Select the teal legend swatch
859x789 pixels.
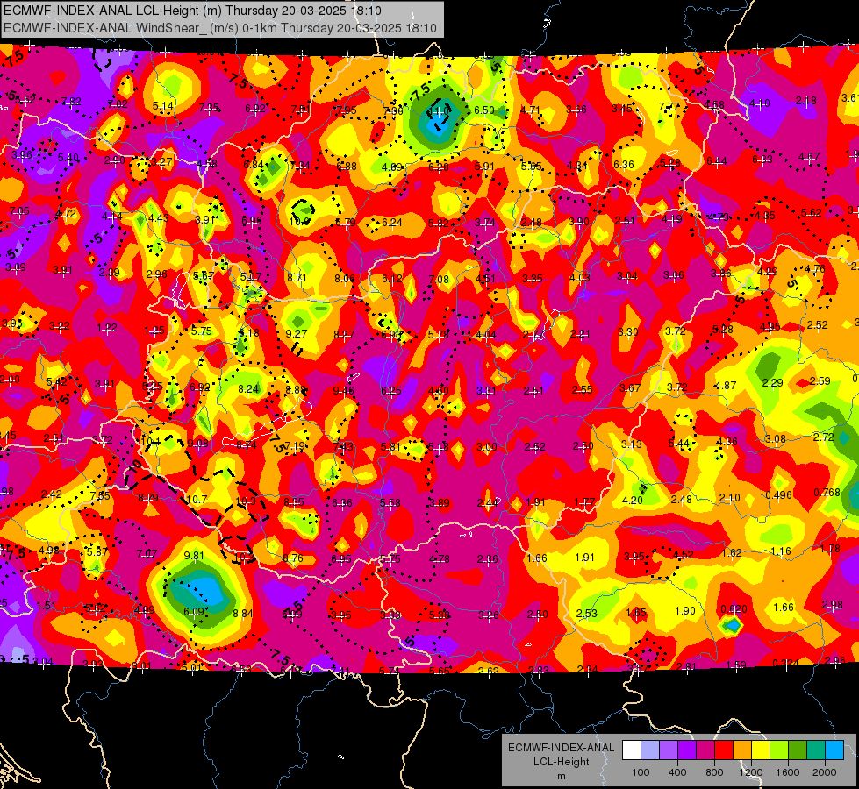[816, 750]
